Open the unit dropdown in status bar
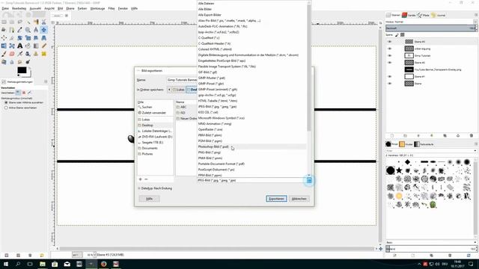This screenshot has width=479, height=269. click(x=78, y=254)
